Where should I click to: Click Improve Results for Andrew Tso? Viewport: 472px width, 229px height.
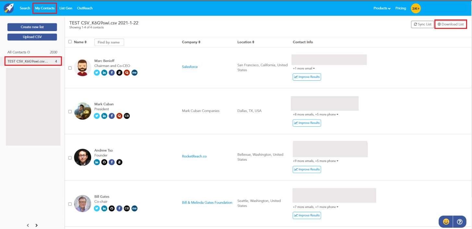tap(307, 169)
